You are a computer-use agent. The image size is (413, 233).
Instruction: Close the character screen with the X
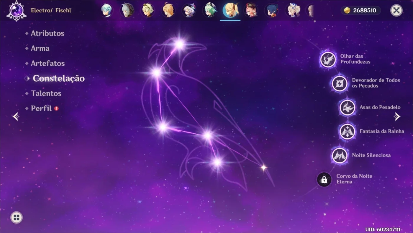point(396,11)
